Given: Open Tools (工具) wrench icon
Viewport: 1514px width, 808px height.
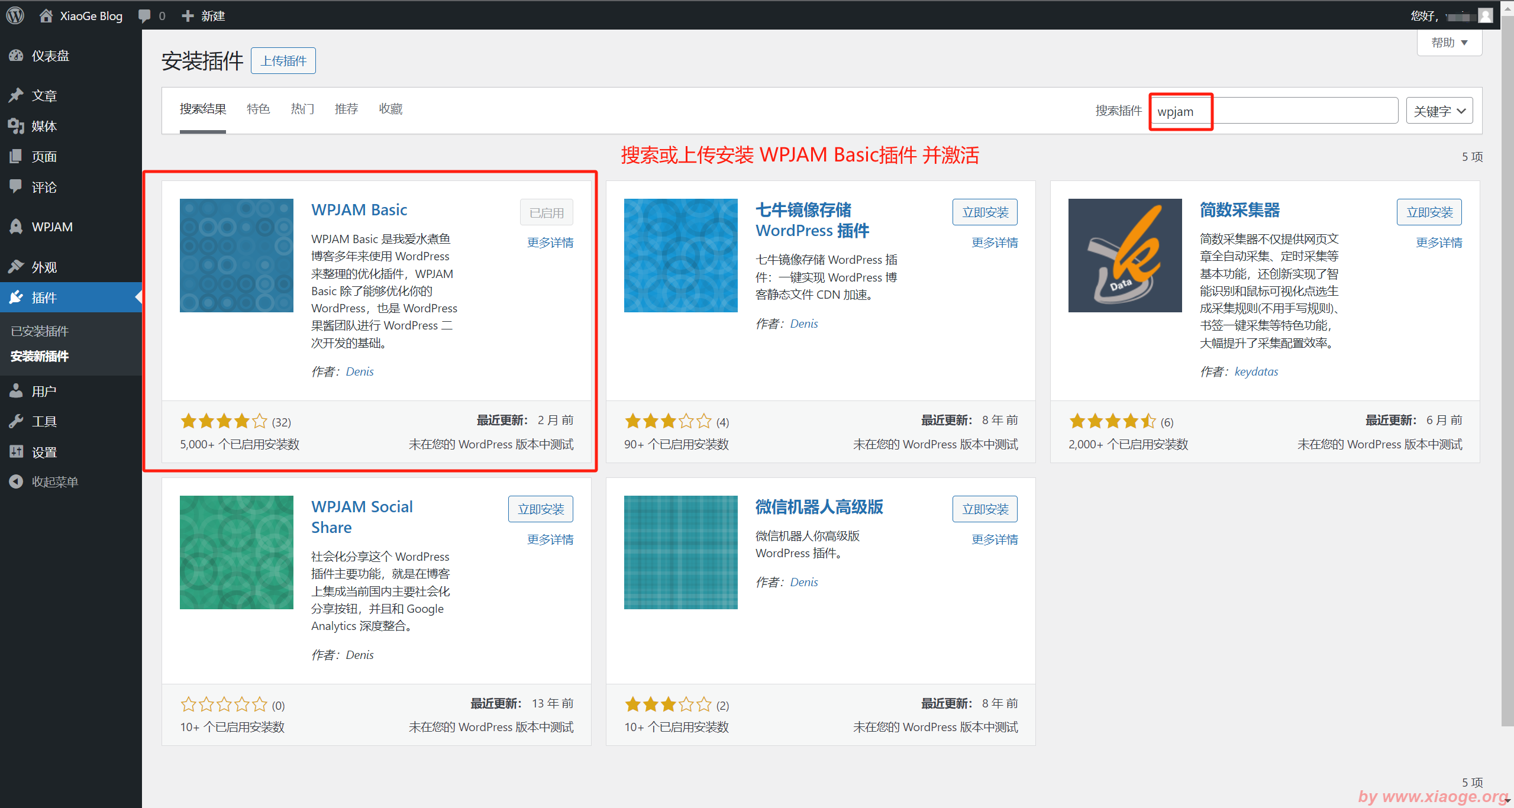Looking at the screenshot, I should (x=16, y=421).
